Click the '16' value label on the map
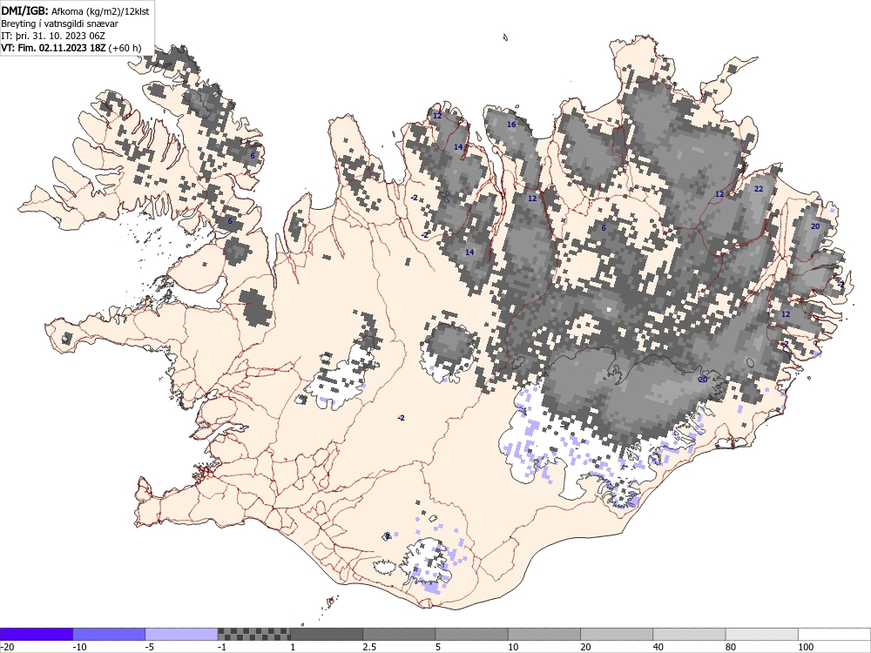This screenshot has width=871, height=653. [x=511, y=125]
